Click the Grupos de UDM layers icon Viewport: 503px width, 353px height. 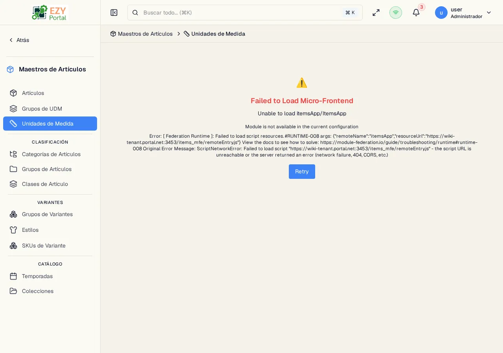pos(13,109)
